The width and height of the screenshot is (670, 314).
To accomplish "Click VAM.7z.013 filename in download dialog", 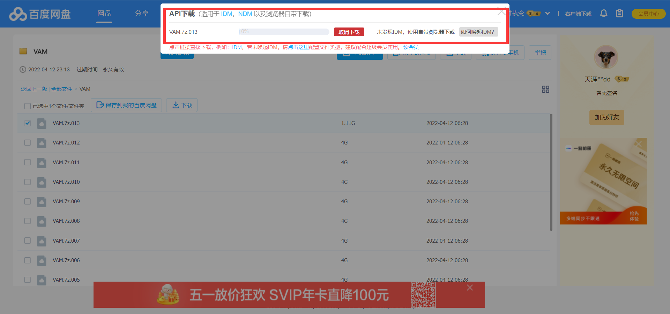I will pos(183,32).
